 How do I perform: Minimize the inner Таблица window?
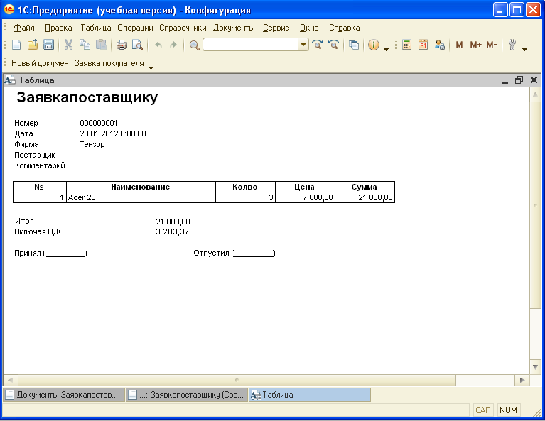click(505, 81)
